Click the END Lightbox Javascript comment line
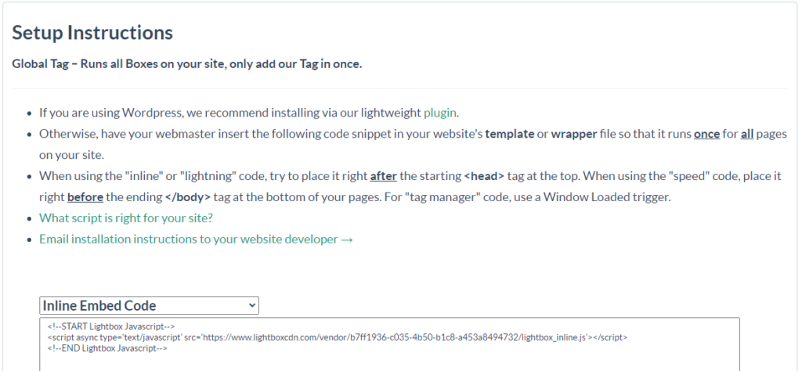This screenshot has height=371, width=802. tap(107, 348)
